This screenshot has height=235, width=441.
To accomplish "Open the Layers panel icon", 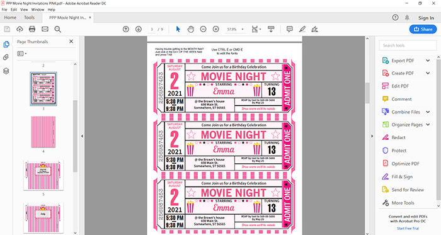I will click(x=6, y=71).
